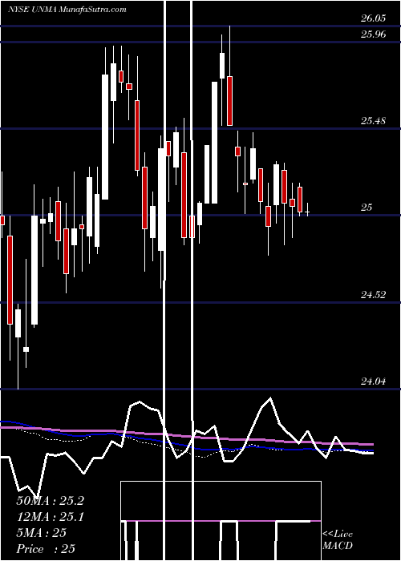The image size is (401, 561).
Task: Click the 25.48 price level label
Action: click(373, 121)
